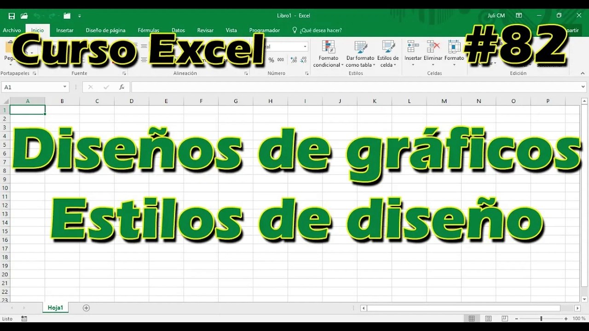Viewport: 589px width, 331px height.
Task: Open the Archivo tab
Action: 12,30
